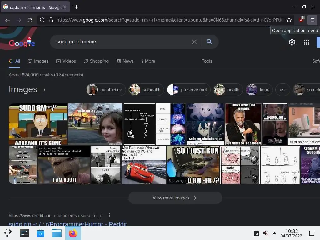This screenshot has height=240, width=320.
Task: Run search with magnifier icon
Action: [209, 42]
